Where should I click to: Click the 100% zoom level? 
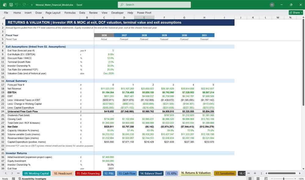click(x=301, y=179)
